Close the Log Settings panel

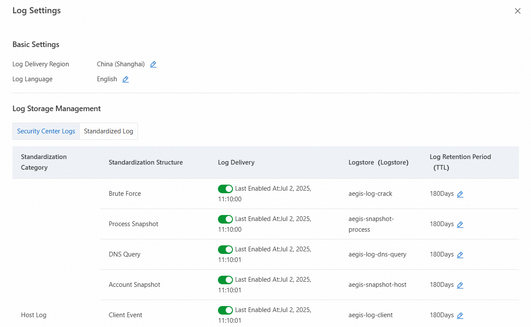tap(518, 11)
